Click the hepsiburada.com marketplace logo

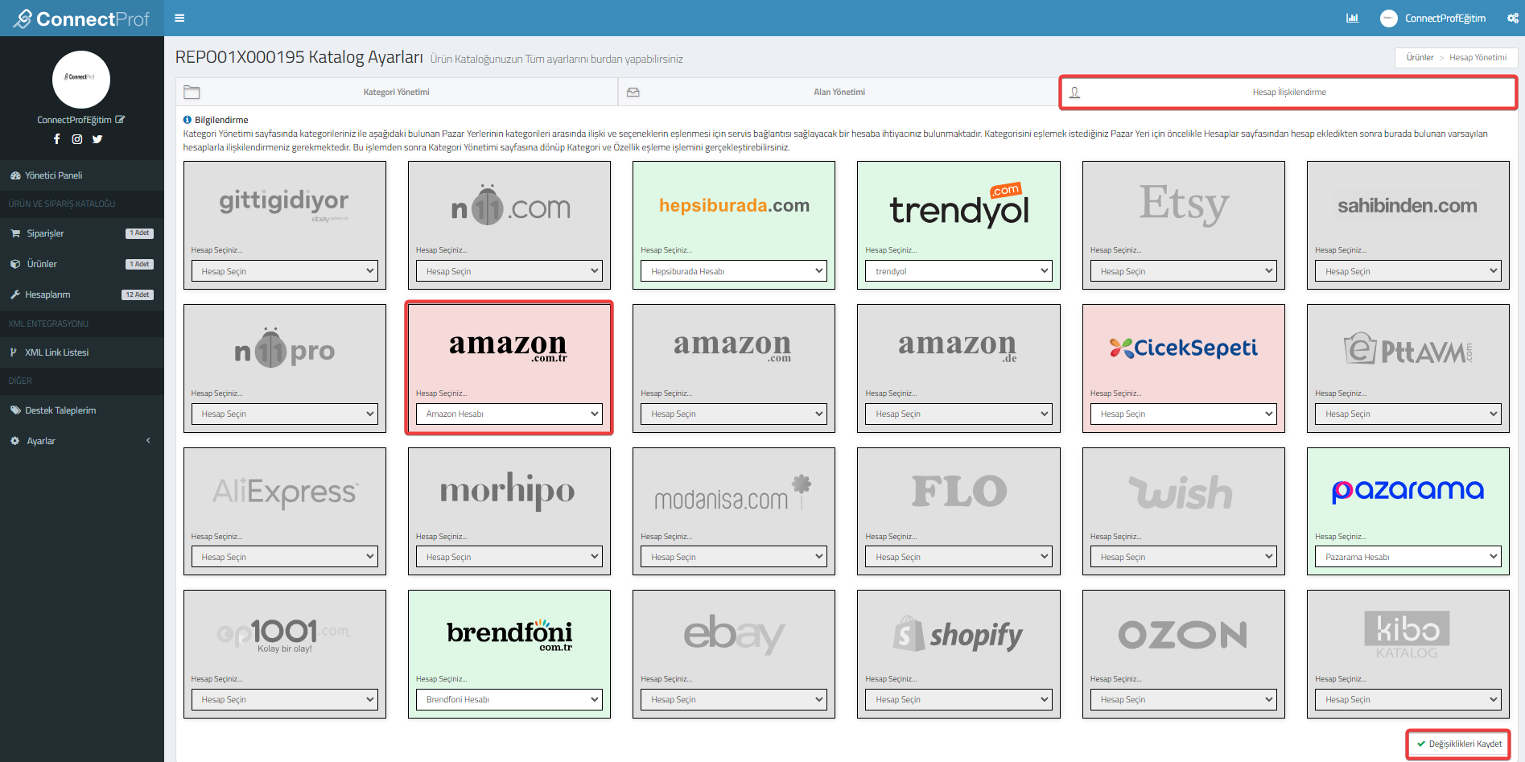(734, 205)
